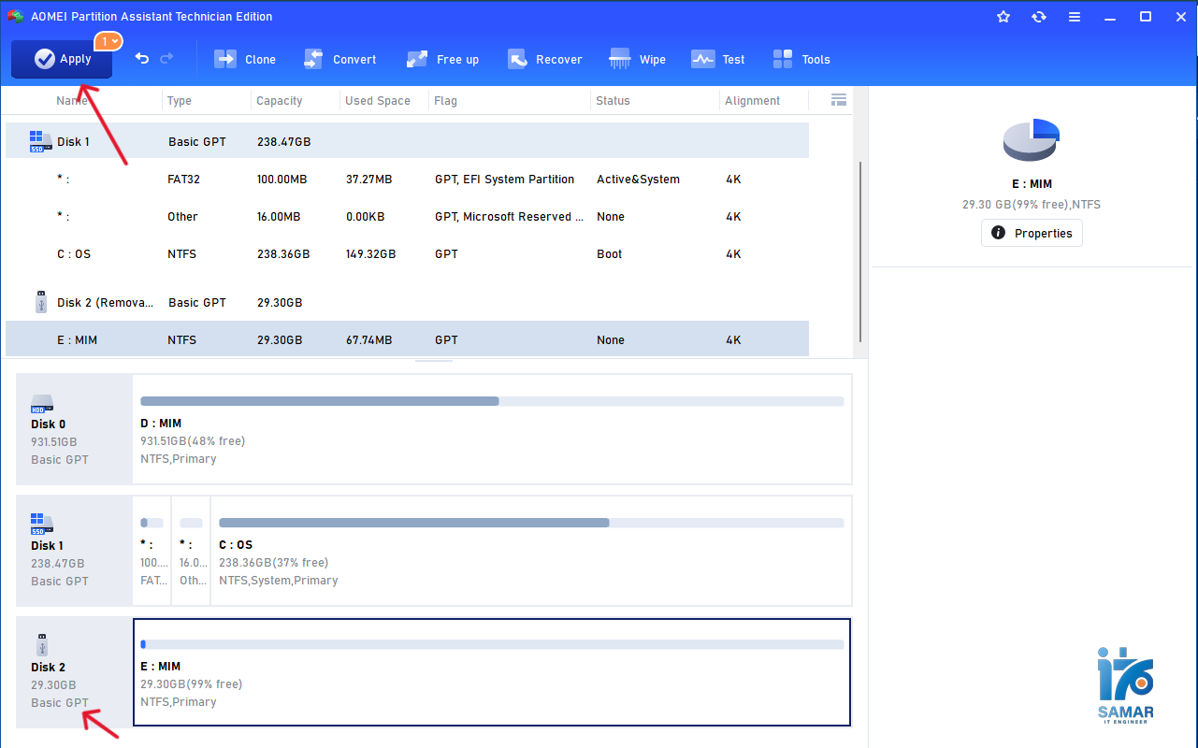Run the disk Test tool
The image size is (1198, 748).
pos(717,58)
